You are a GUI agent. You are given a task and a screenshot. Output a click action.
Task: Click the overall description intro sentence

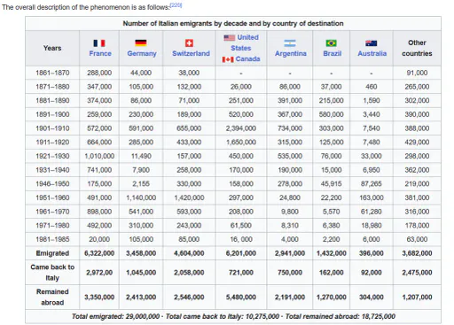pos(86,7)
